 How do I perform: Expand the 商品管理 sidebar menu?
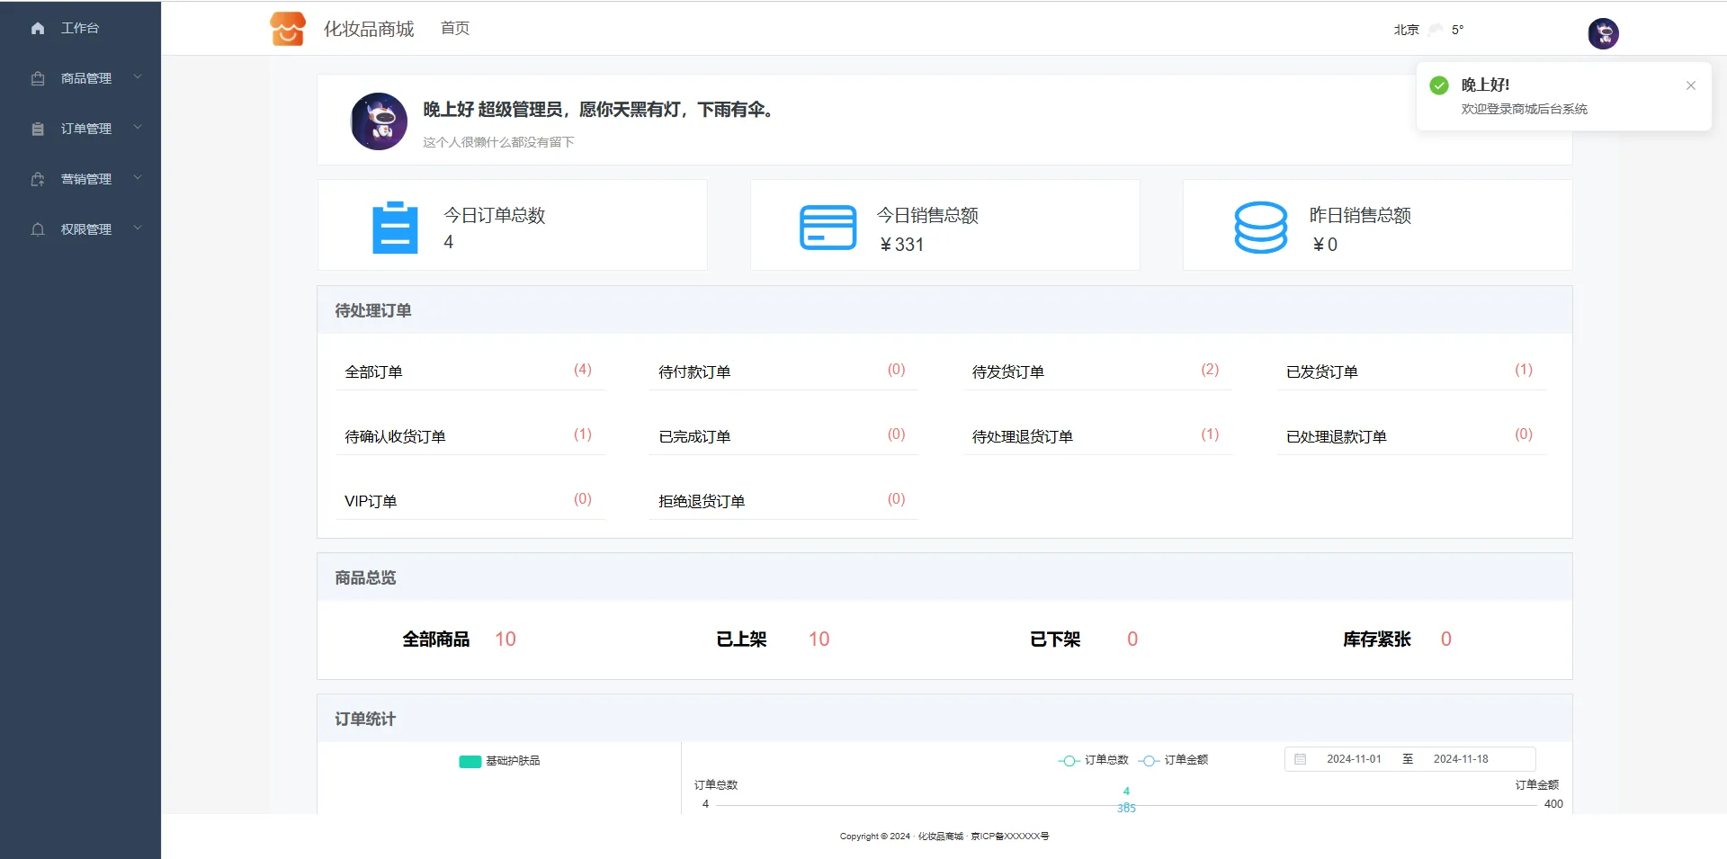click(86, 78)
